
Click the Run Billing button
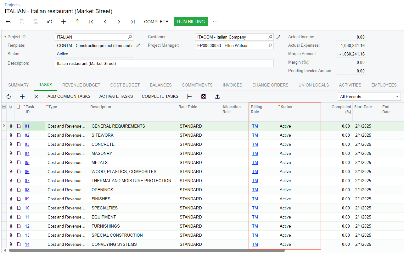click(191, 22)
